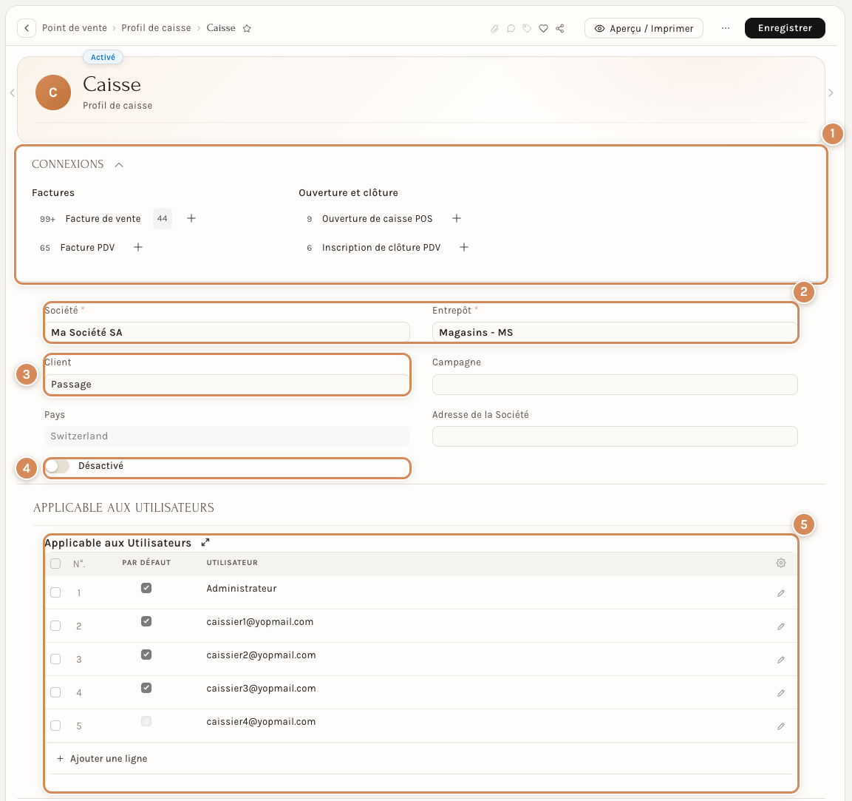Screen dimensions: 852x801
Task: Click Ajouter une ligne
Action: pos(102,759)
